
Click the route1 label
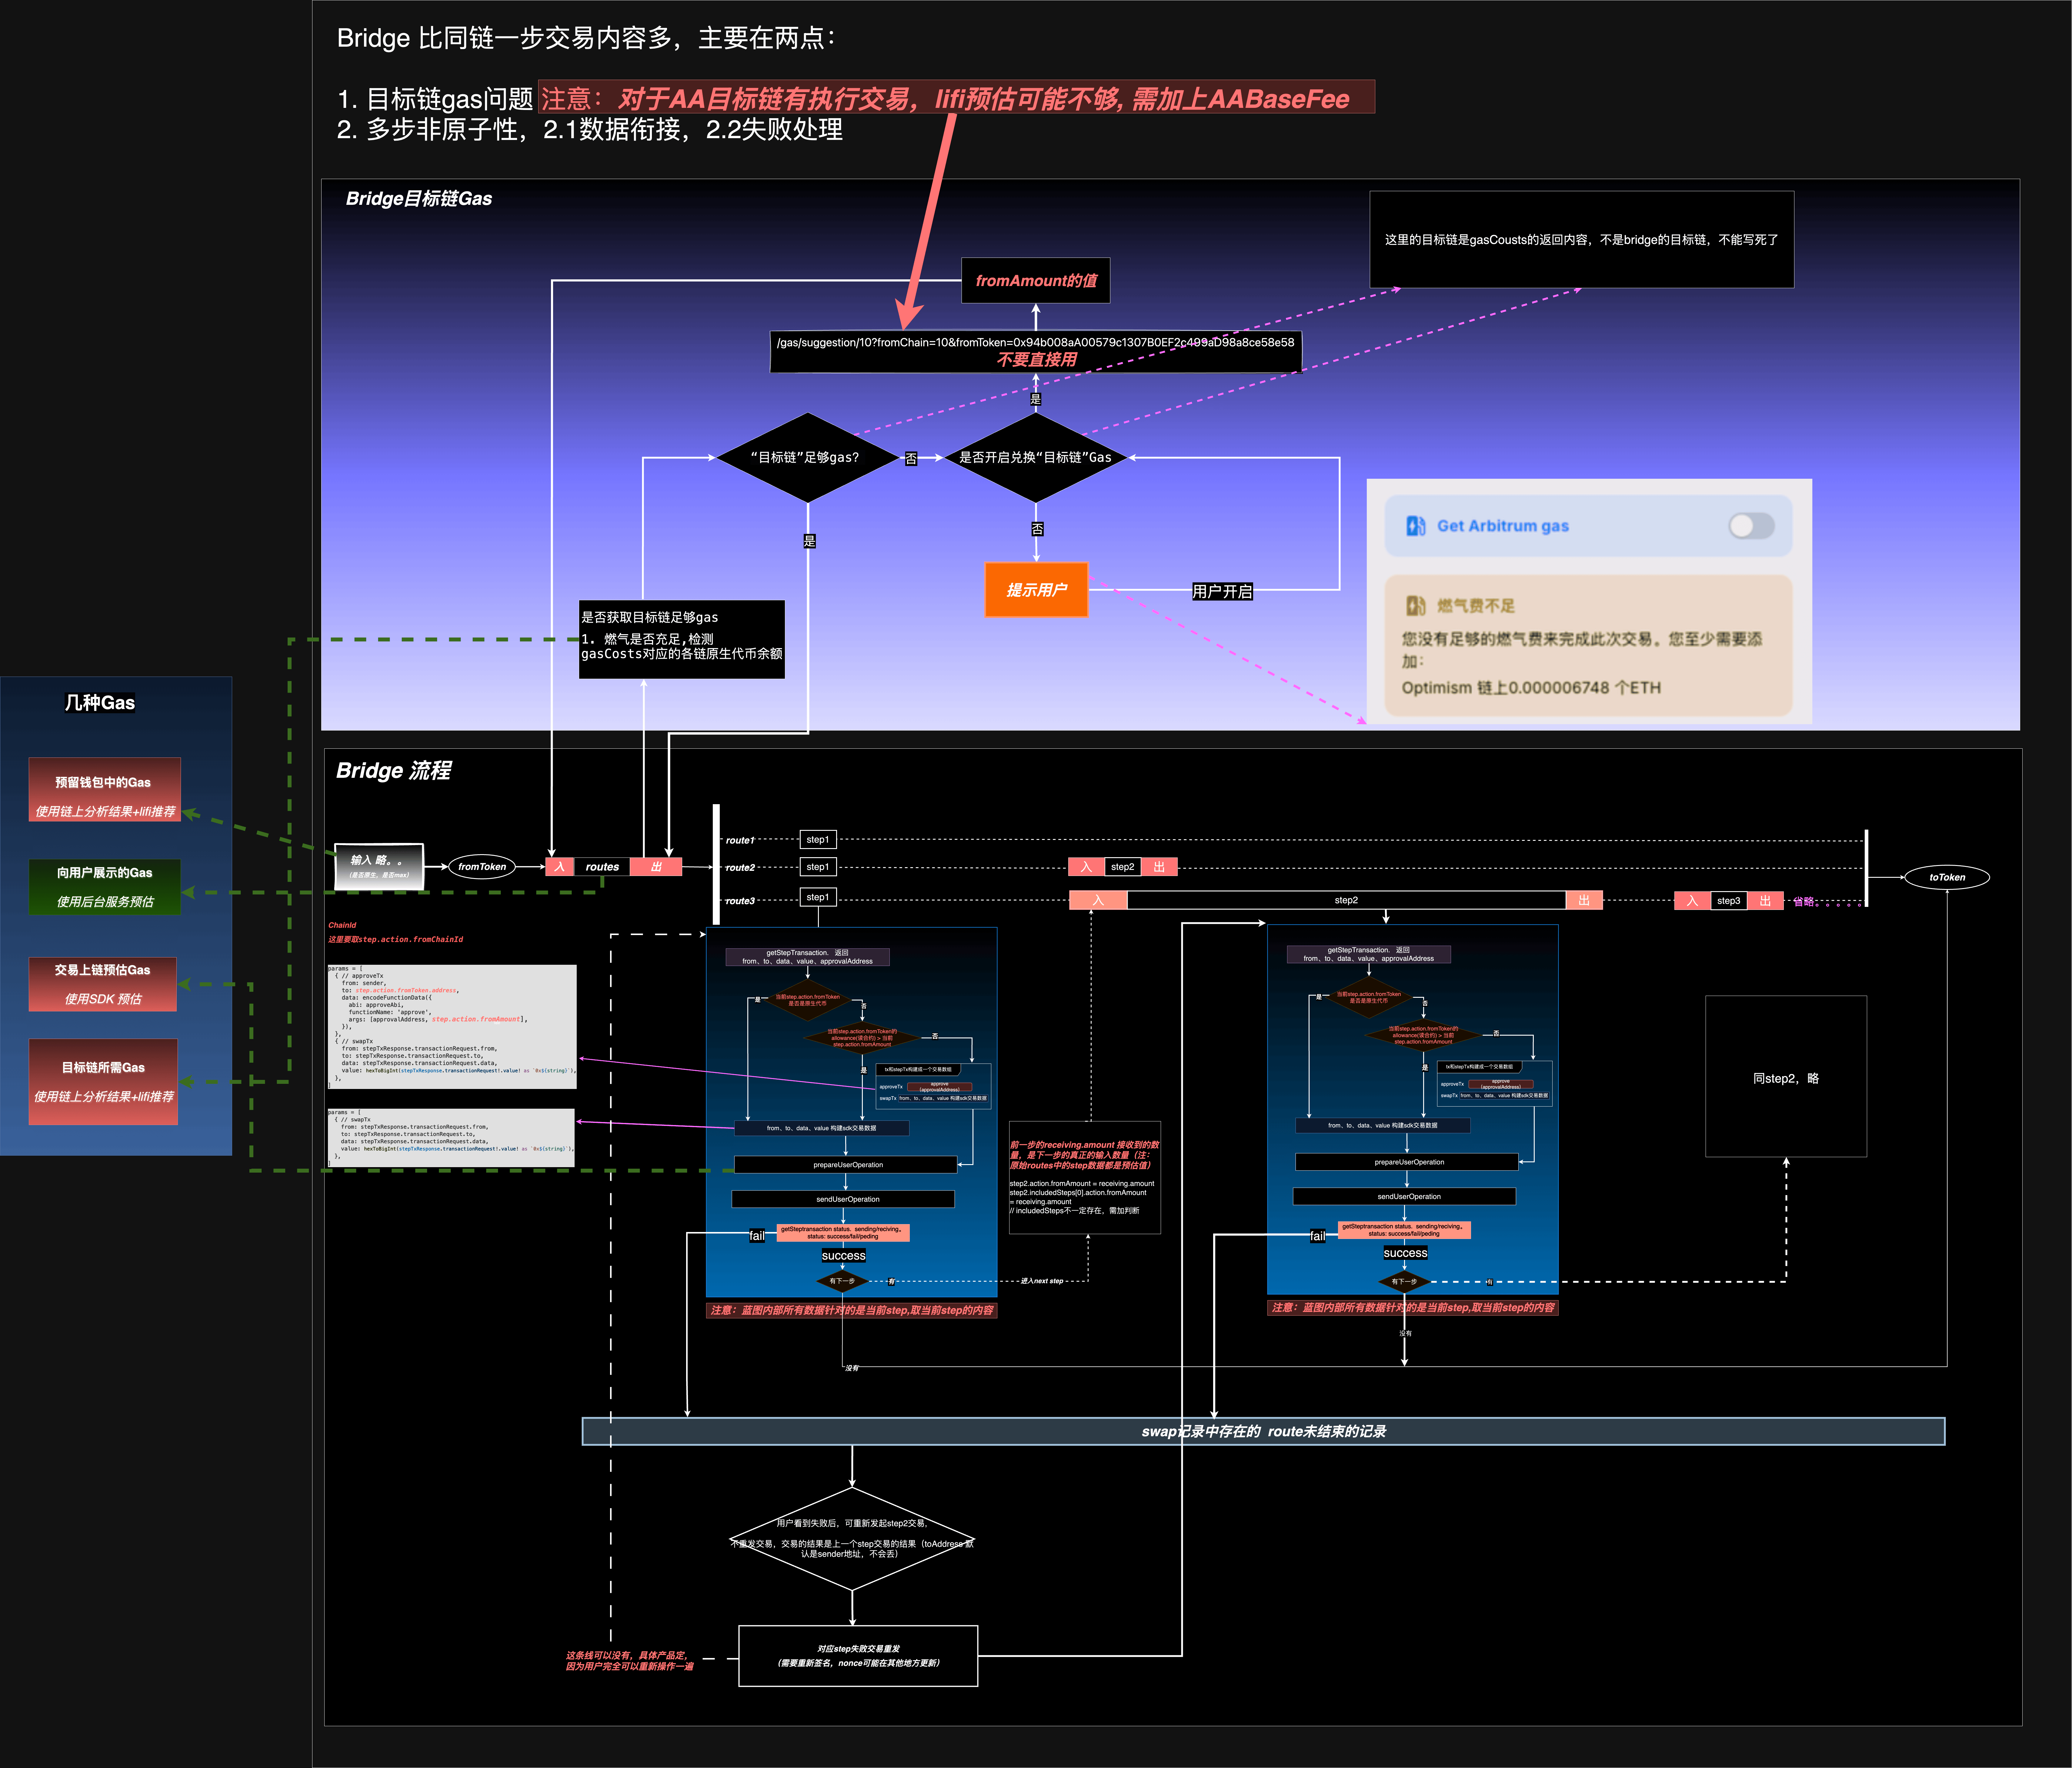click(740, 841)
